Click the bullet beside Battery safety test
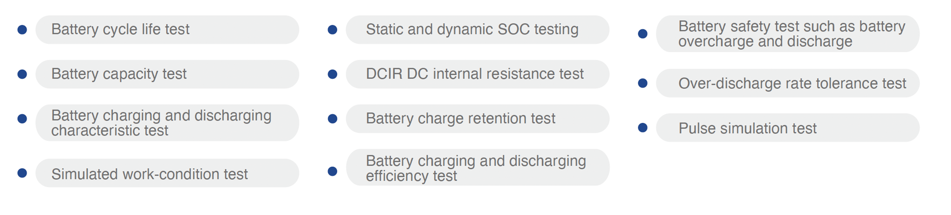951x215 pixels. pos(643,34)
